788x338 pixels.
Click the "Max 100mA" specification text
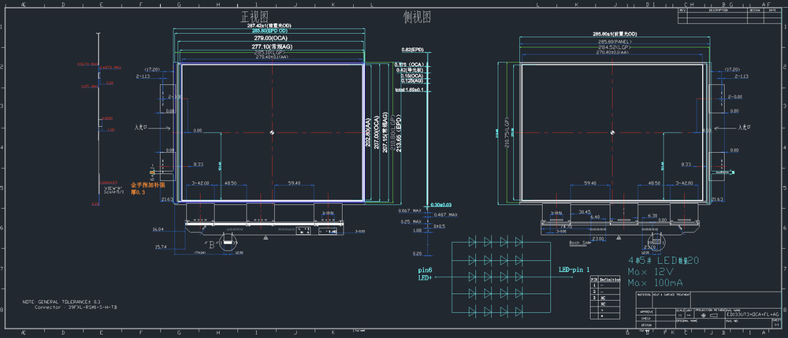(656, 283)
